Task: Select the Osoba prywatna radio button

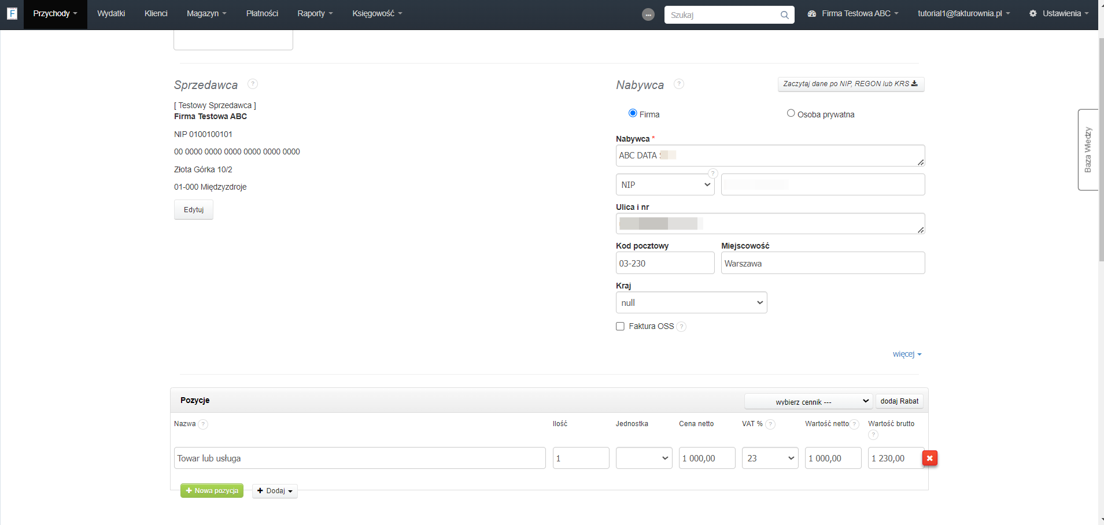Action: [791, 113]
